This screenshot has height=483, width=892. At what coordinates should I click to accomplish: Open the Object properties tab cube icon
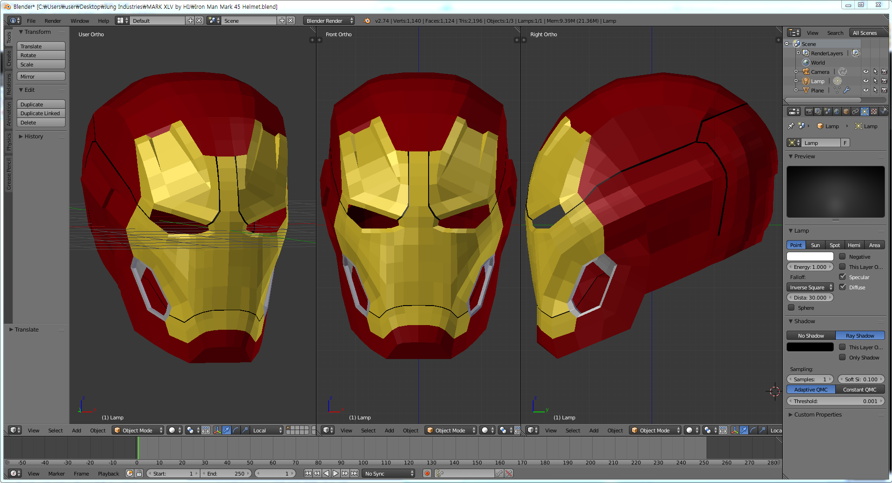click(846, 111)
